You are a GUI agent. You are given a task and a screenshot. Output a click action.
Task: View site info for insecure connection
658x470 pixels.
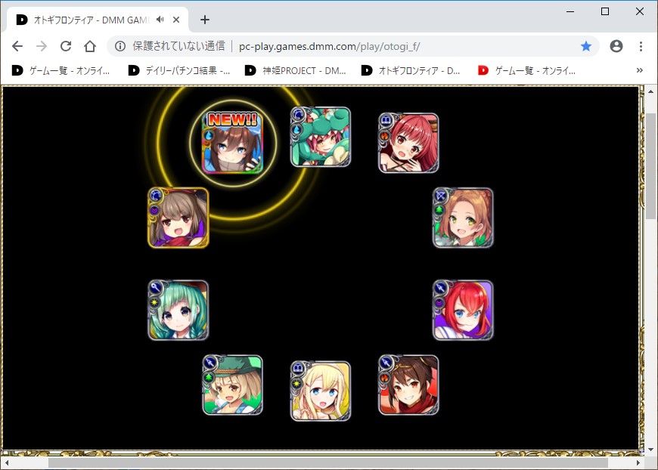(x=120, y=46)
